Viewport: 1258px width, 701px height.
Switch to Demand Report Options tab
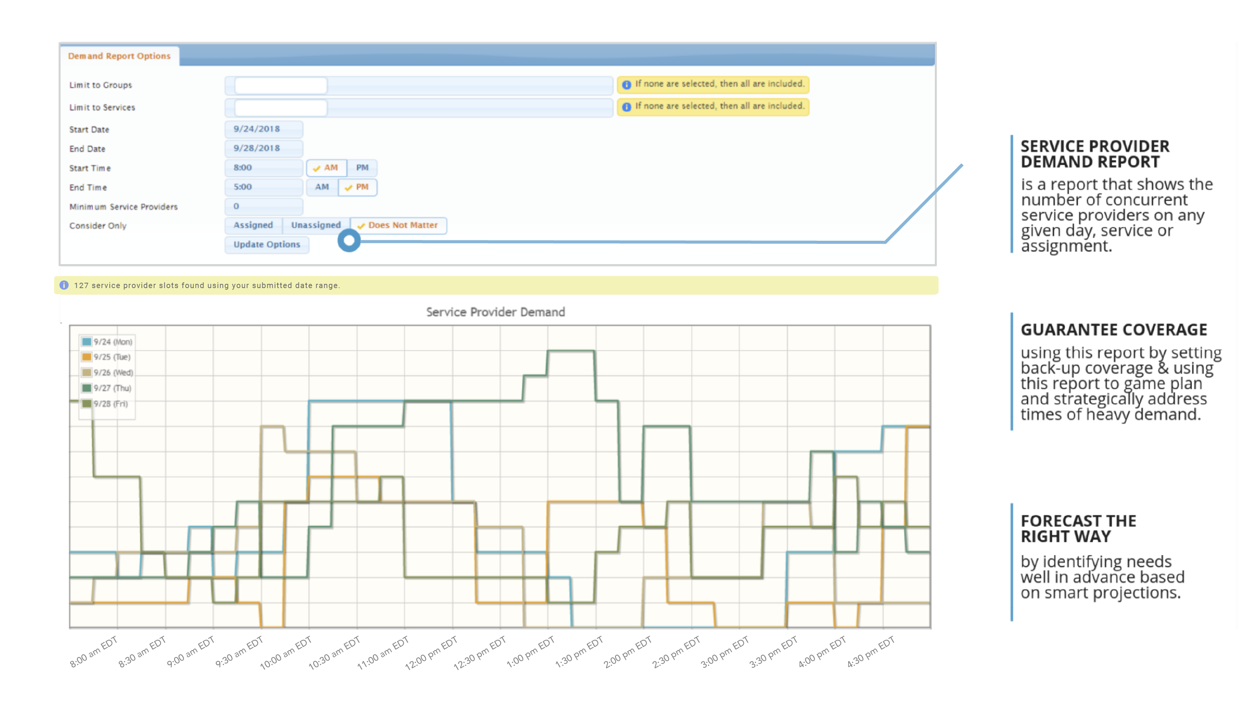pos(119,56)
